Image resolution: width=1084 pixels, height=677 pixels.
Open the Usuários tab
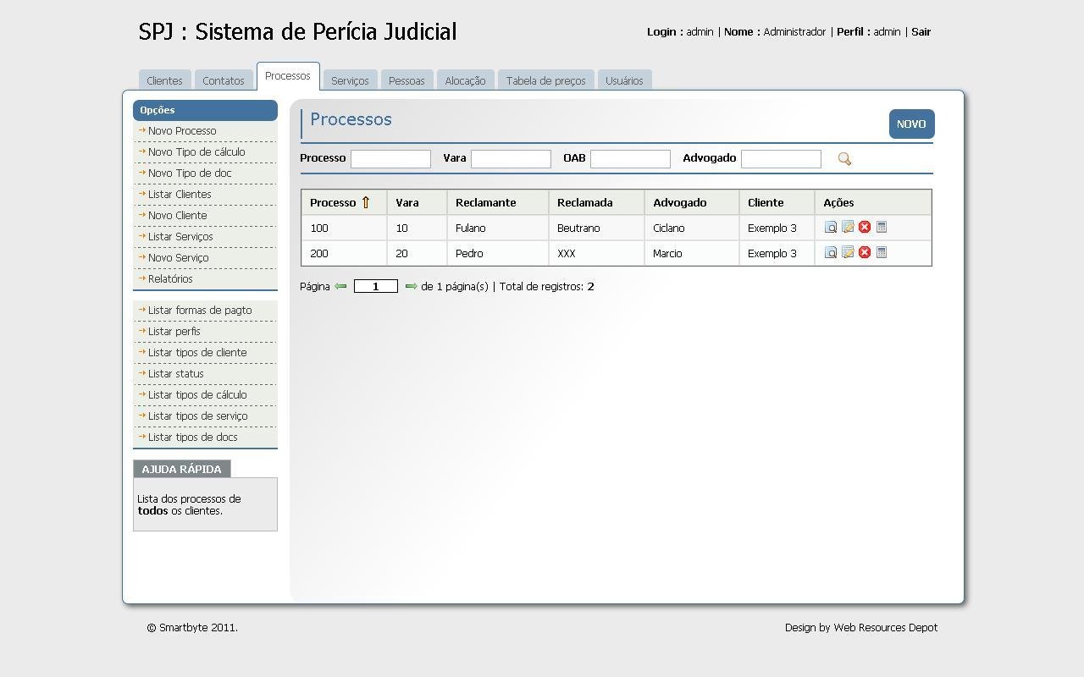click(x=624, y=80)
